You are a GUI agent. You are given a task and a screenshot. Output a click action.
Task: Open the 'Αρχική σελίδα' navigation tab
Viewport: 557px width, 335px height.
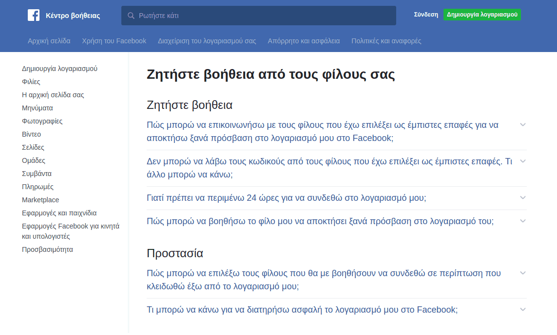[49, 41]
